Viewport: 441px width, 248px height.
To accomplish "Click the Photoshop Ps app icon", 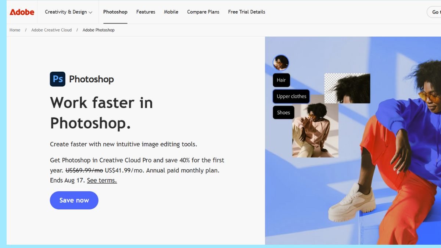I will click(58, 79).
